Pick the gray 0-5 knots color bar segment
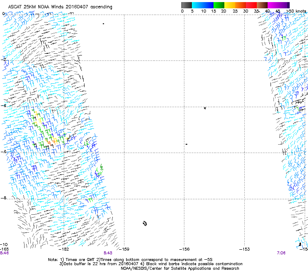 tap(186, 5)
